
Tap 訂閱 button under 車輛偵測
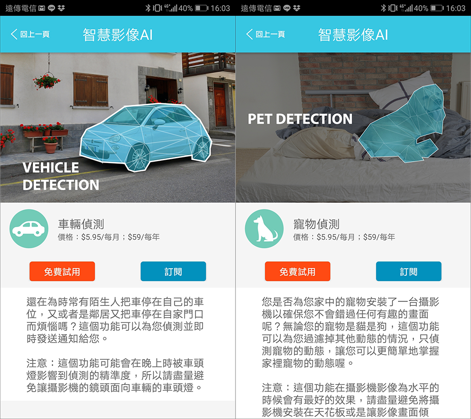(x=173, y=271)
